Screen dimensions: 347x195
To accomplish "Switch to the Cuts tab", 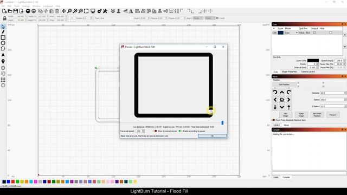I will pos(275,72).
